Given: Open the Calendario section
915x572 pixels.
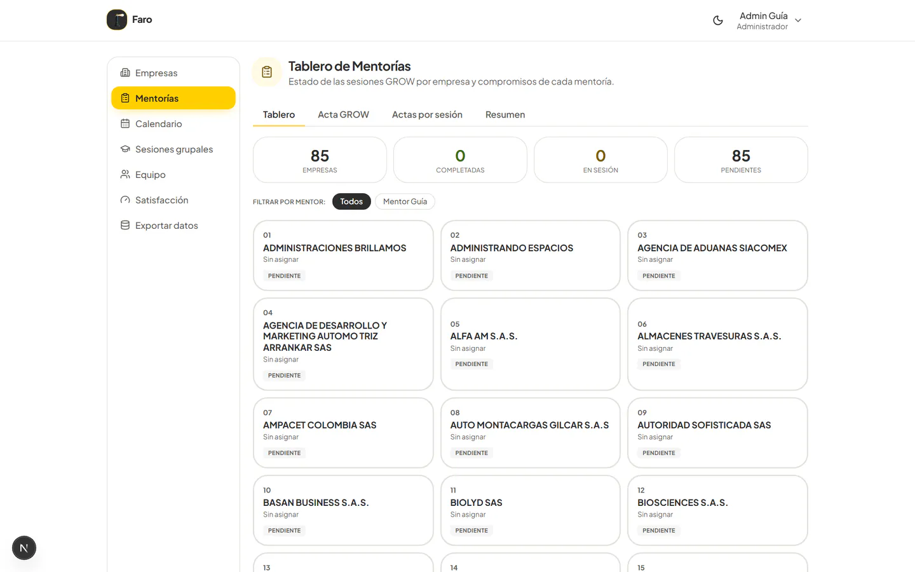Looking at the screenshot, I should [173, 123].
